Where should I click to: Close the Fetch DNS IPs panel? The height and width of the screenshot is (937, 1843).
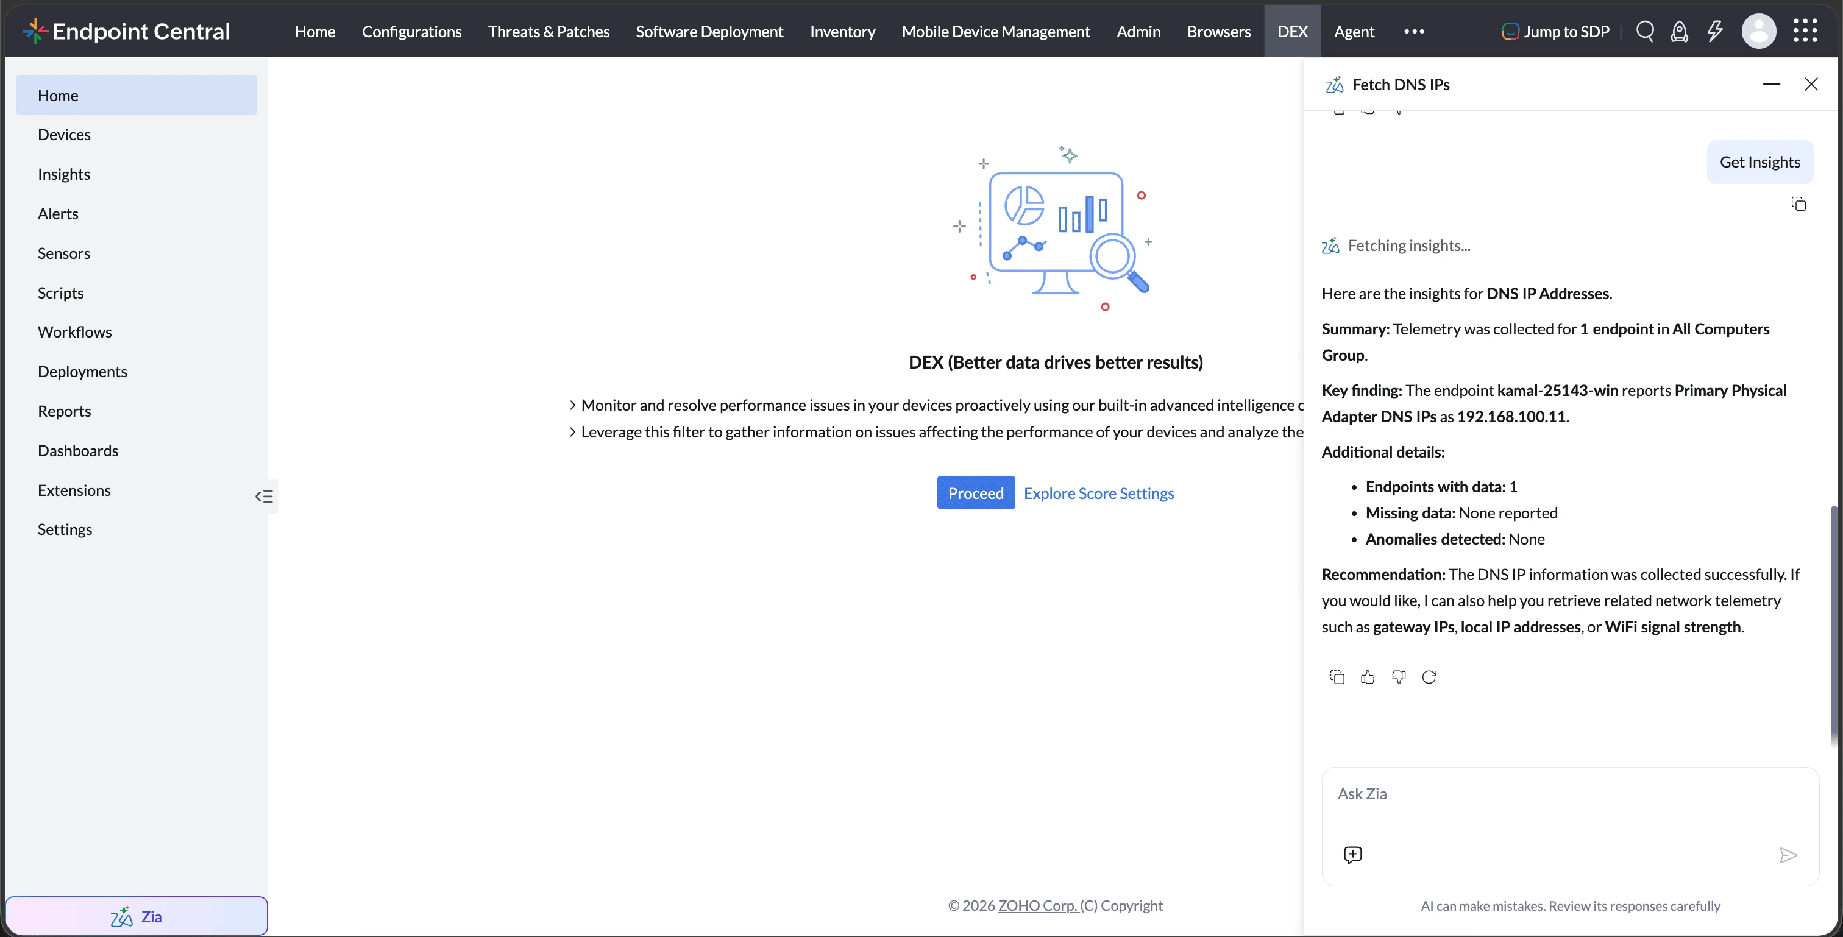point(1811,85)
